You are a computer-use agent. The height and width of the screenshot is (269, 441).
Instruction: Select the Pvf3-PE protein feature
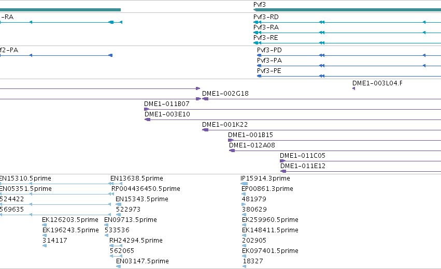[x=269, y=71]
